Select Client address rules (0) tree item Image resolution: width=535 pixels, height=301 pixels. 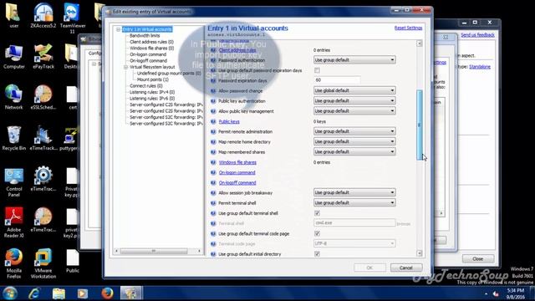152,42
